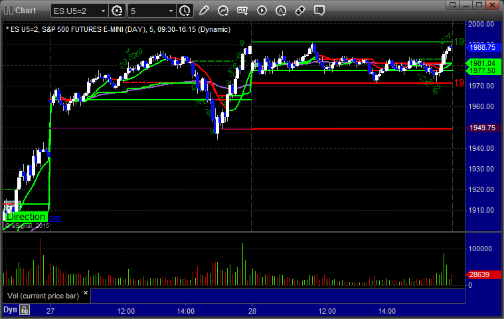Click the window pop-out icon near minimize
The image size is (504, 319).
[453, 5]
